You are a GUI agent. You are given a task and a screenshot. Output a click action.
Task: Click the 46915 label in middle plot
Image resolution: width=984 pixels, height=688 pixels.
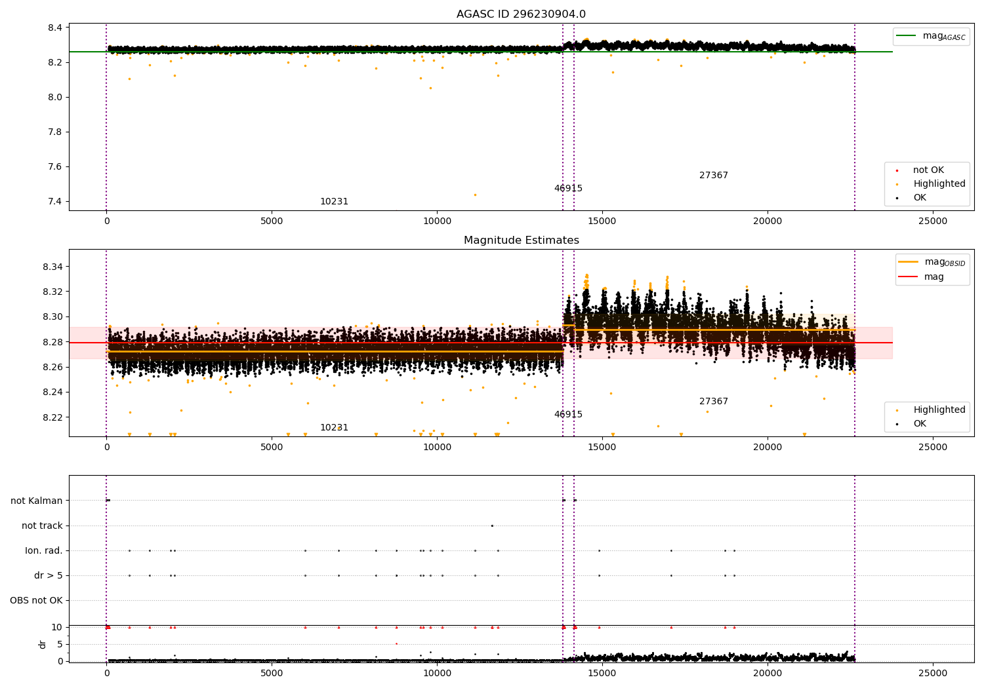click(568, 415)
